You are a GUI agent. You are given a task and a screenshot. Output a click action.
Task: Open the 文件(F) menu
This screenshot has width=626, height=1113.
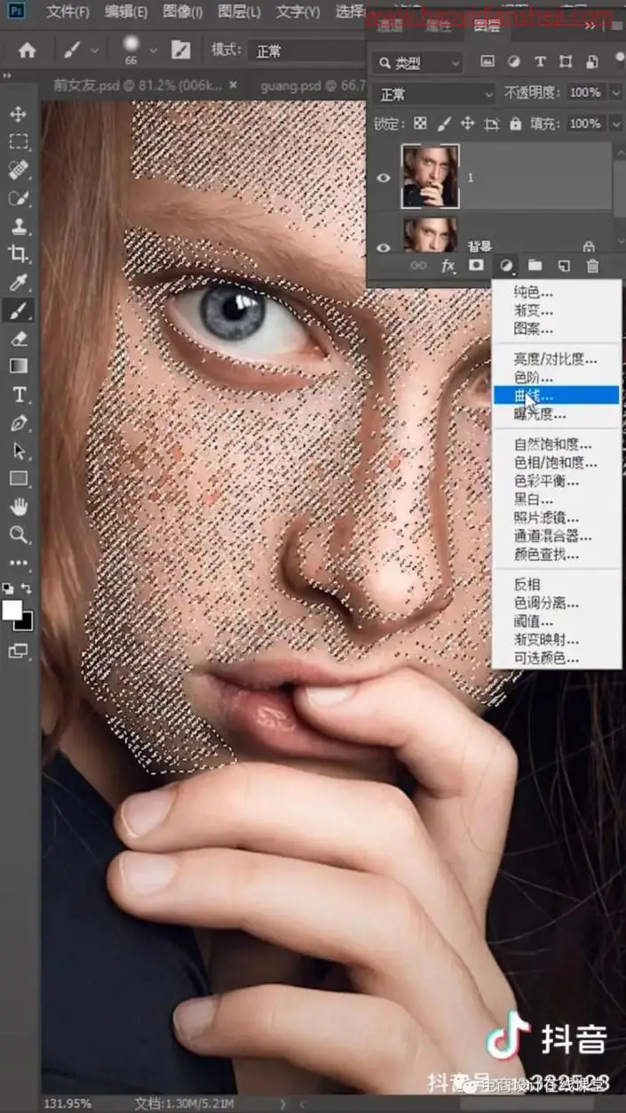67,12
